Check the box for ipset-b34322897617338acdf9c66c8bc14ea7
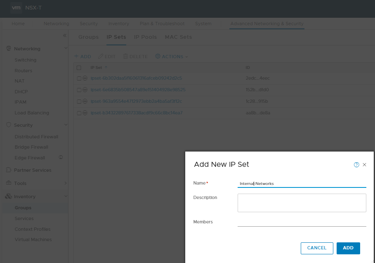Viewport: 375px width, 263px height. [79, 113]
